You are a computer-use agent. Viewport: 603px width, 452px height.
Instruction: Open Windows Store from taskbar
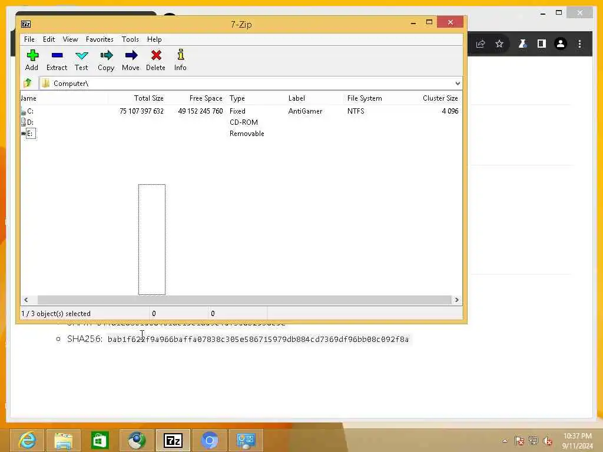click(x=100, y=440)
